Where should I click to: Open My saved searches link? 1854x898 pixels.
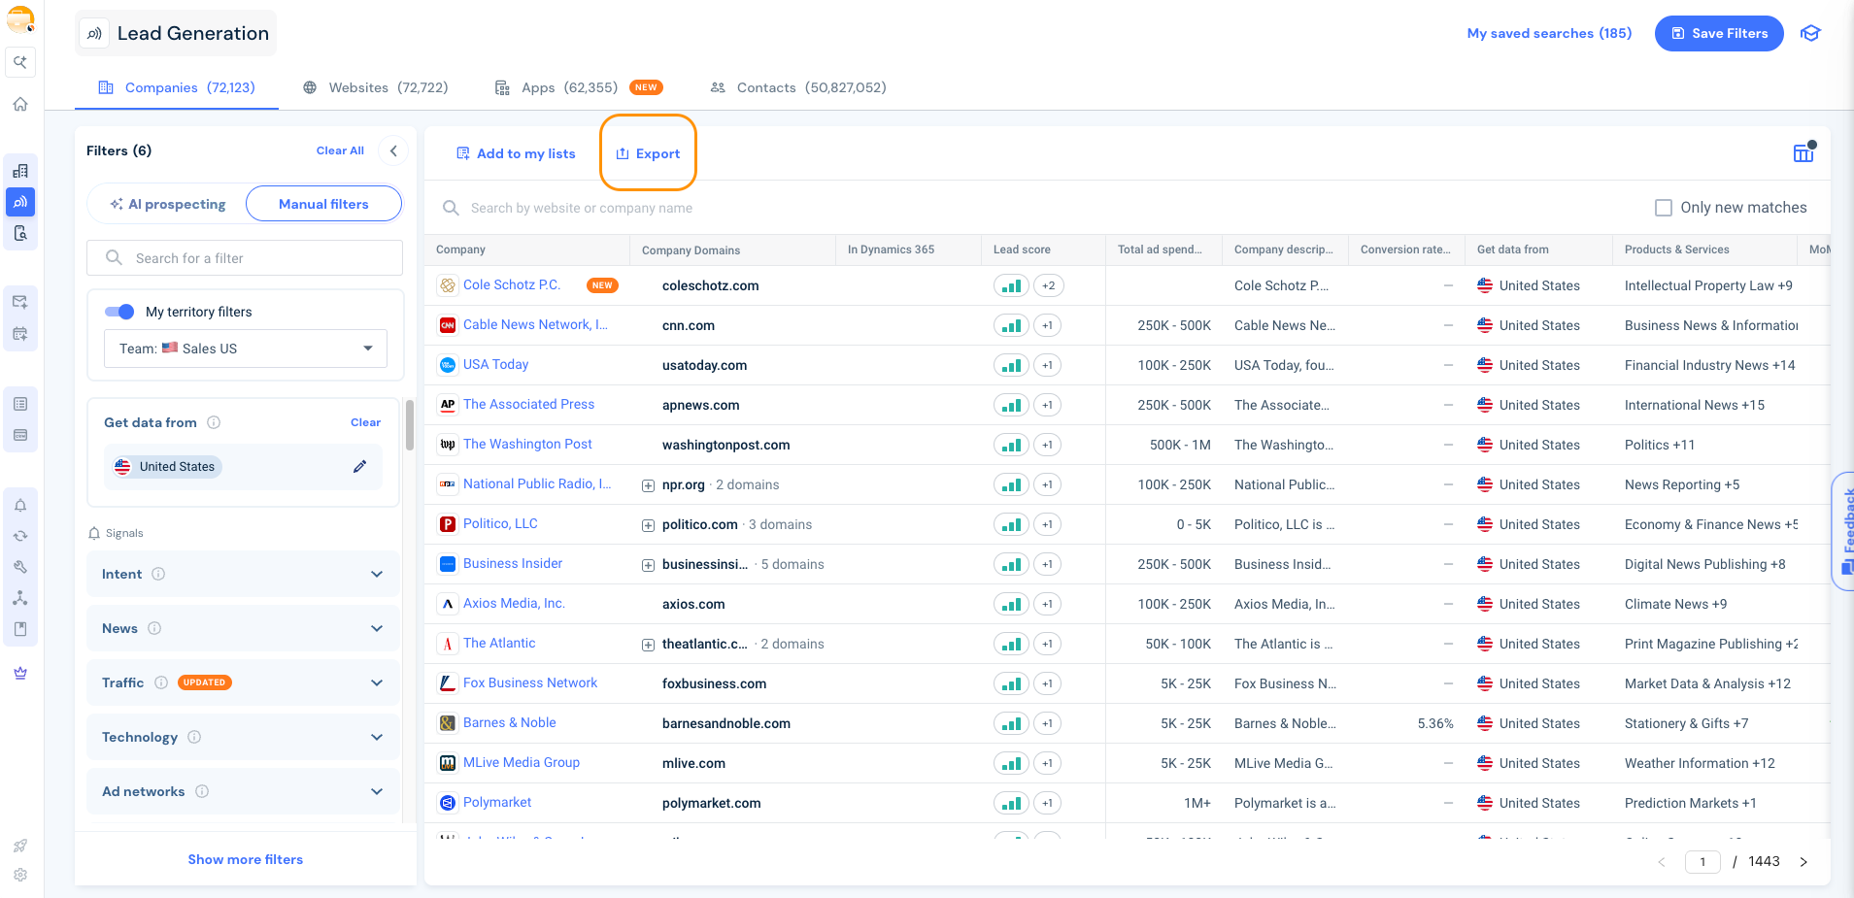coord(1549,33)
